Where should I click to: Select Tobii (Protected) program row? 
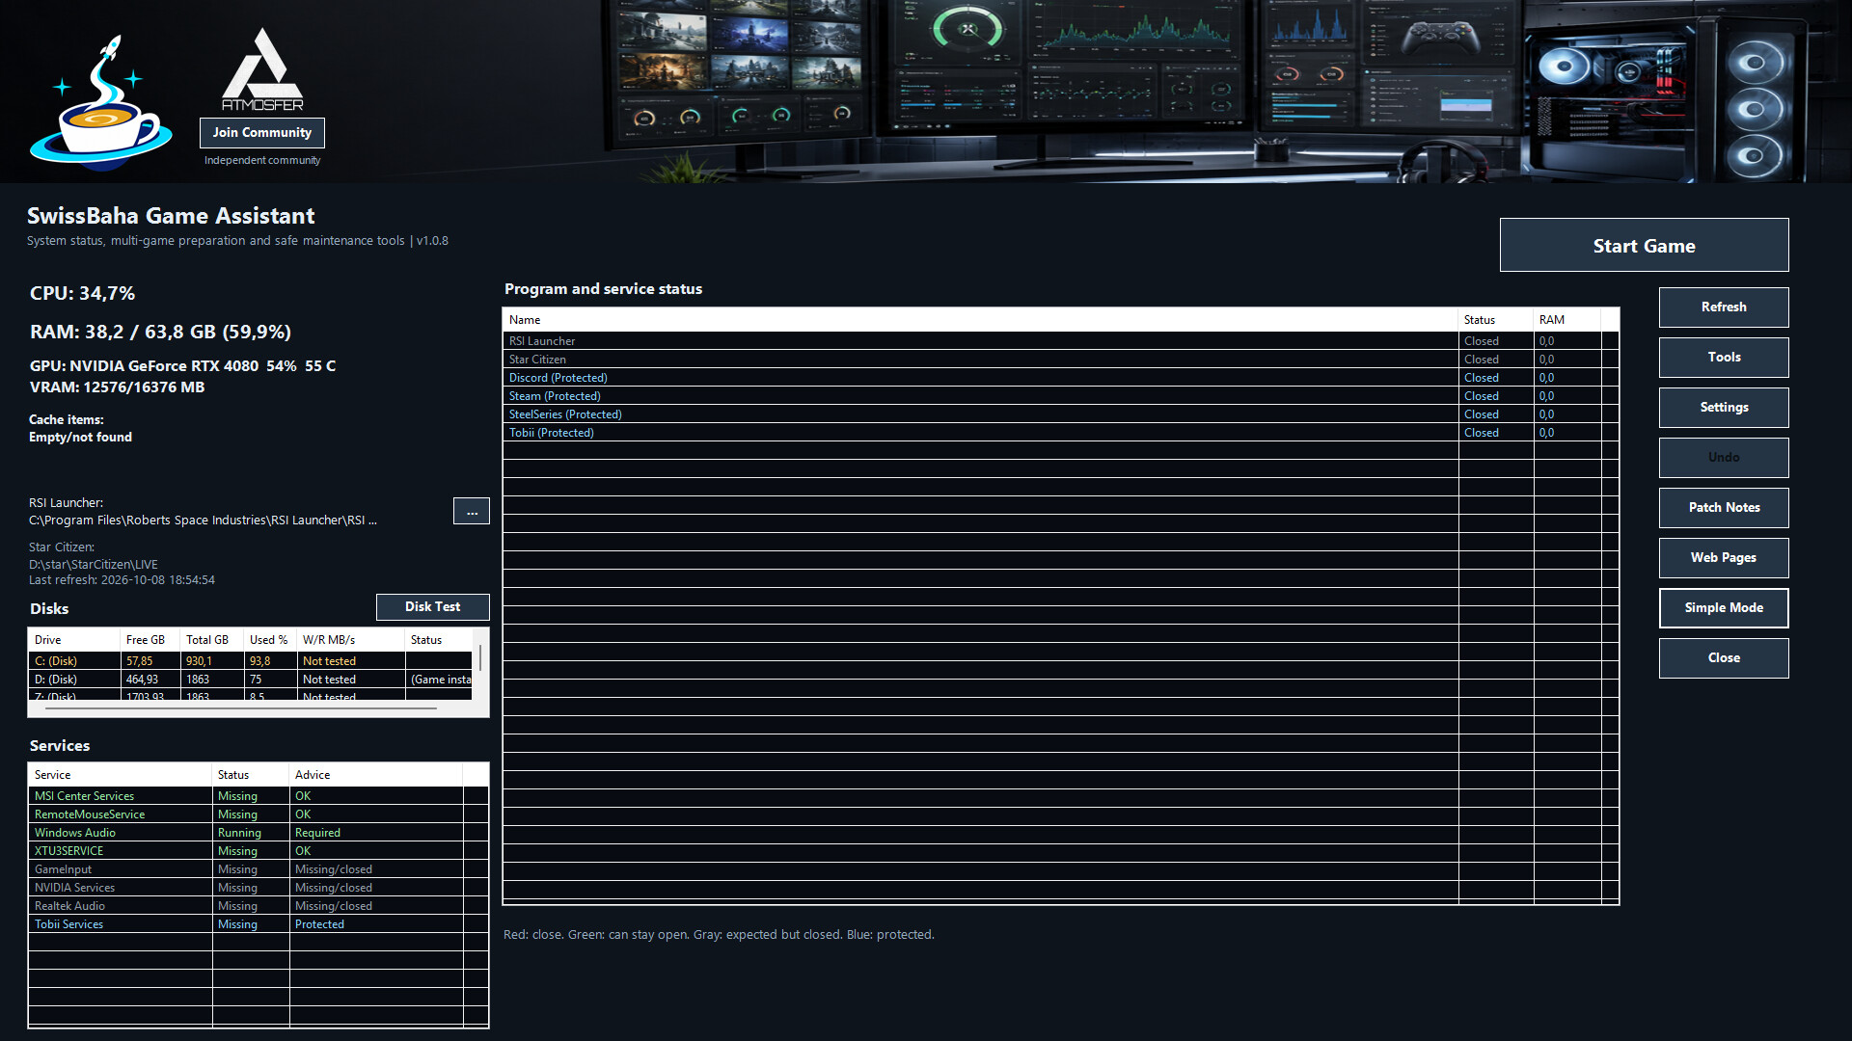1060,433
